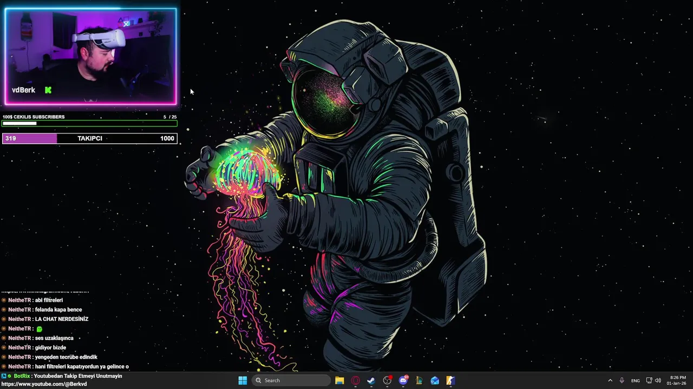The image size is (693, 389).
Task: Click the green verified badge next to BotRix
Action: pos(10,376)
